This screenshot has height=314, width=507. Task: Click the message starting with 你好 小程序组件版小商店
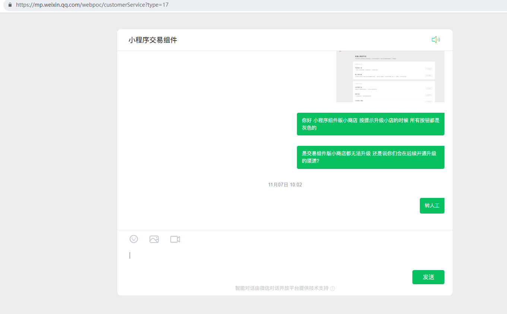click(371, 124)
